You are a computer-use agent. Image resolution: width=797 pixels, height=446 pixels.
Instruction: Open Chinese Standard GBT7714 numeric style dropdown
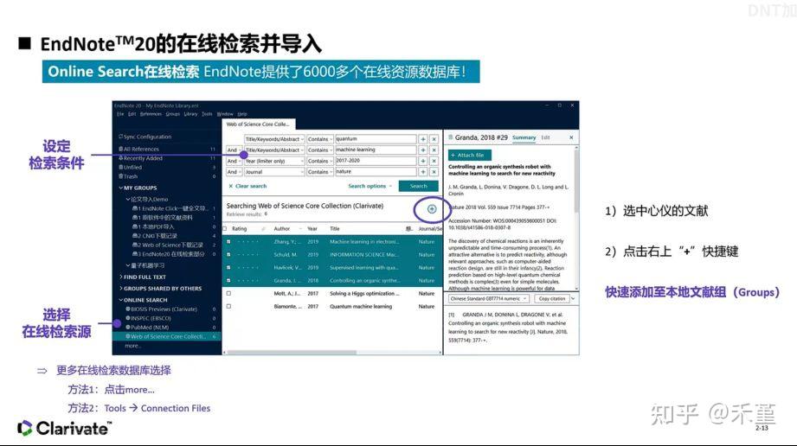[488, 299]
